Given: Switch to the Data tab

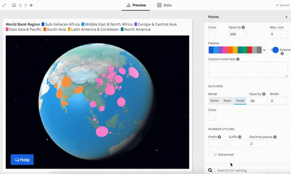Looking at the screenshot, I should point(164,5).
